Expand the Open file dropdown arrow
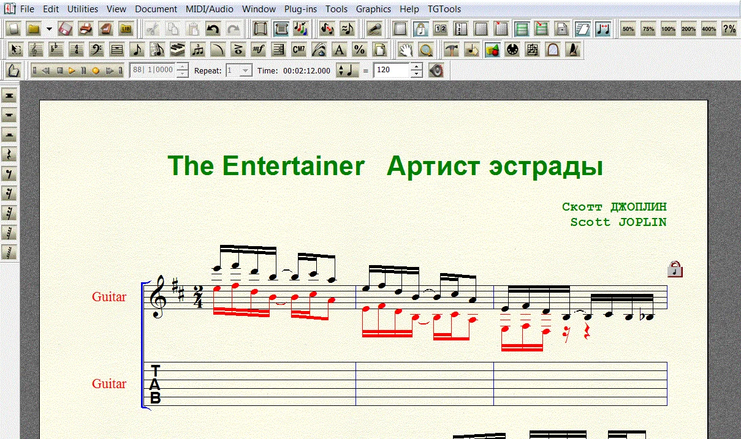The width and height of the screenshot is (741, 439). pyautogui.click(x=49, y=29)
